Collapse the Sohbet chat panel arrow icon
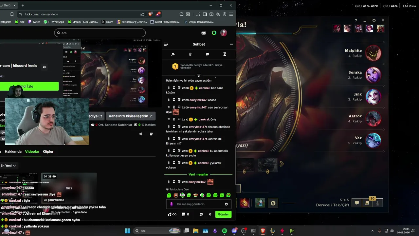The height and width of the screenshot is (236, 419). [x=166, y=44]
